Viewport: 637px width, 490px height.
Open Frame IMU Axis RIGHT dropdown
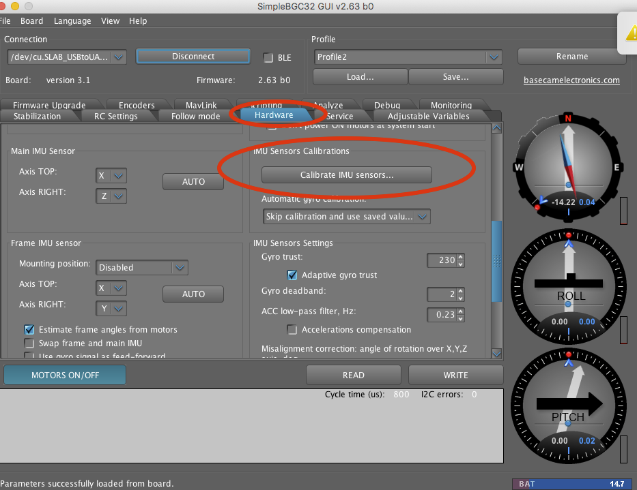[111, 308]
